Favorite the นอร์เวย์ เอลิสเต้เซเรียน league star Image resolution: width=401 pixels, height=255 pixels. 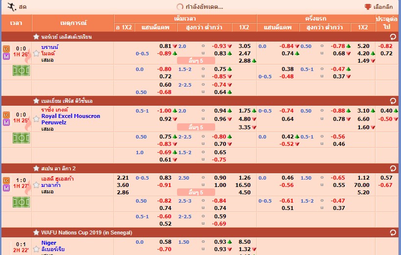click(x=36, y=37)
